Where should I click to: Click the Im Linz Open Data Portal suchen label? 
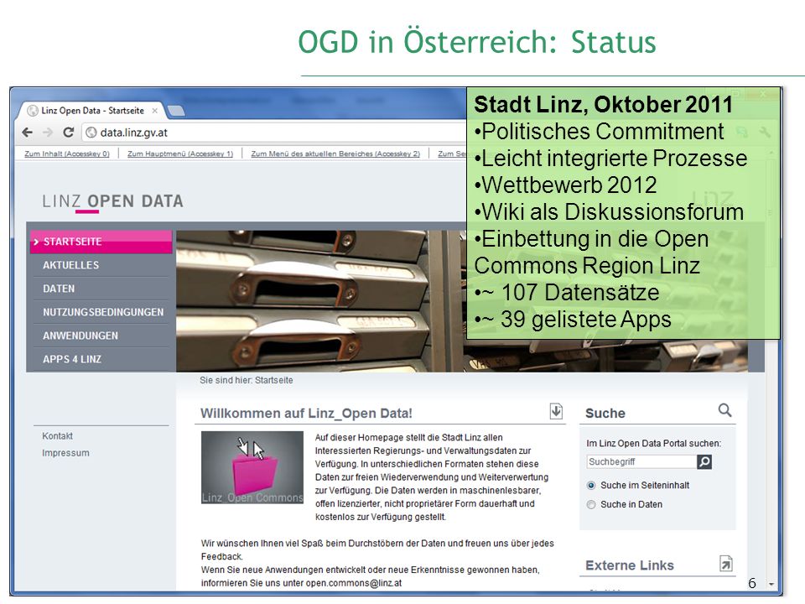click(653, 444)
